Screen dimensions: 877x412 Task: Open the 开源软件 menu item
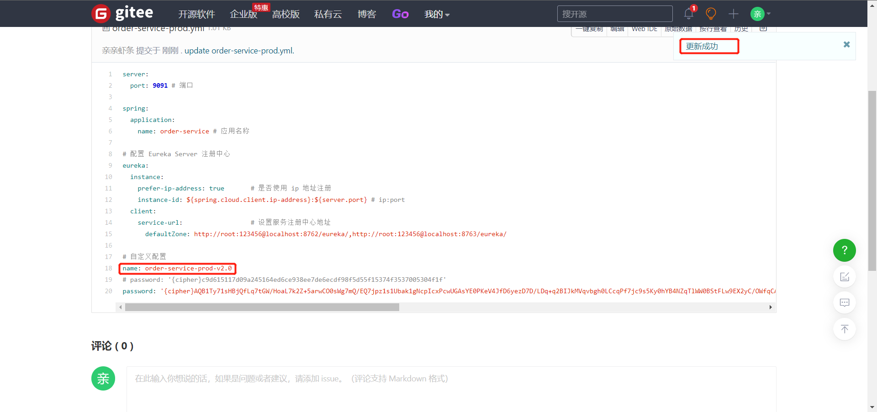coord(196,14)
